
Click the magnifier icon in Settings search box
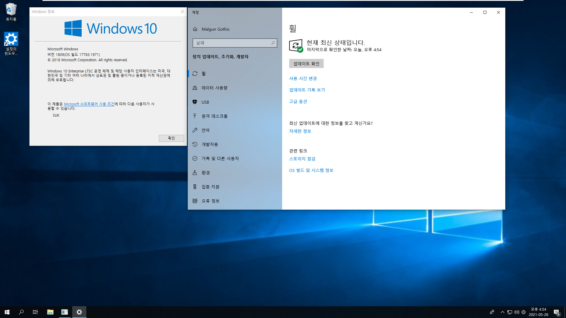(x=273, y=43)
